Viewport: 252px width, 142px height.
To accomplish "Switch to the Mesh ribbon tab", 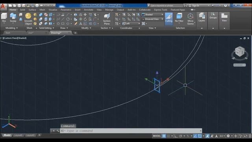I will coord(42,10).
